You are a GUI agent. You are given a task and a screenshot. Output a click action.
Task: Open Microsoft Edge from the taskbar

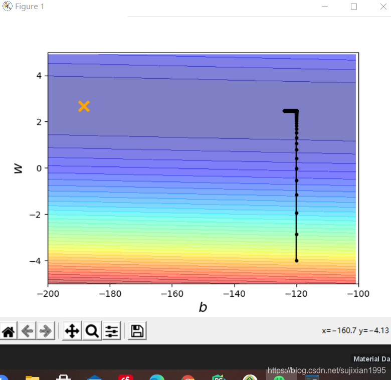(x=157, y=377)
